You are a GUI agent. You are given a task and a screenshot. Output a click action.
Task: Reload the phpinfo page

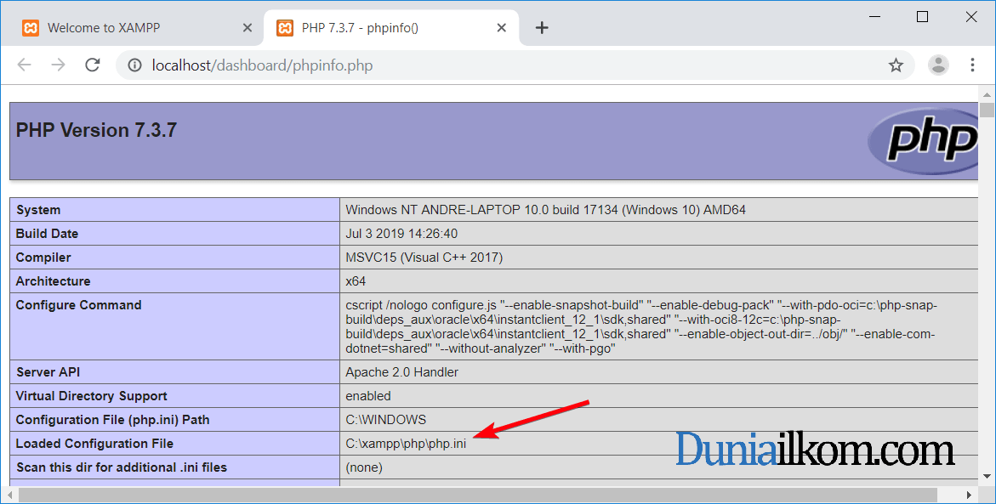(x=92, y=65)
